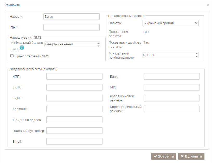Focus the ЗКДП input field
The height and width of the screenshot is (163, 212).
click(x=74, y=98)
